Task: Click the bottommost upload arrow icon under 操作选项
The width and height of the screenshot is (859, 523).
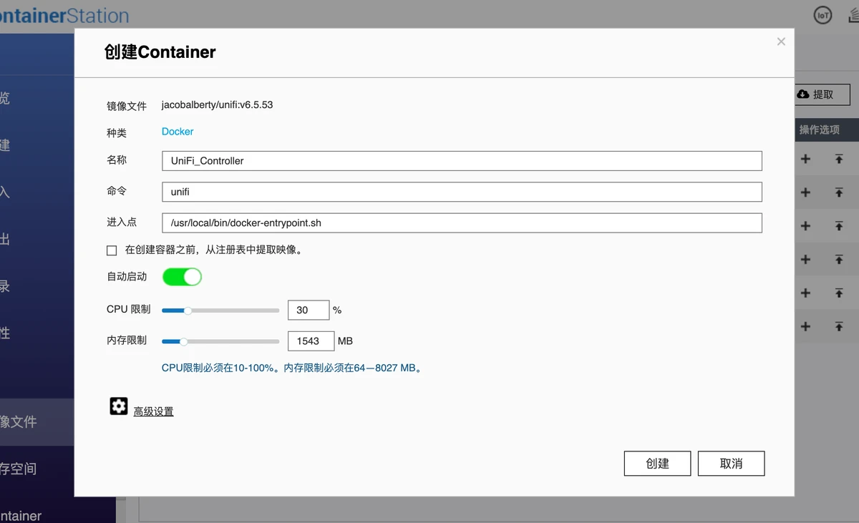Action: coord(839,326)
